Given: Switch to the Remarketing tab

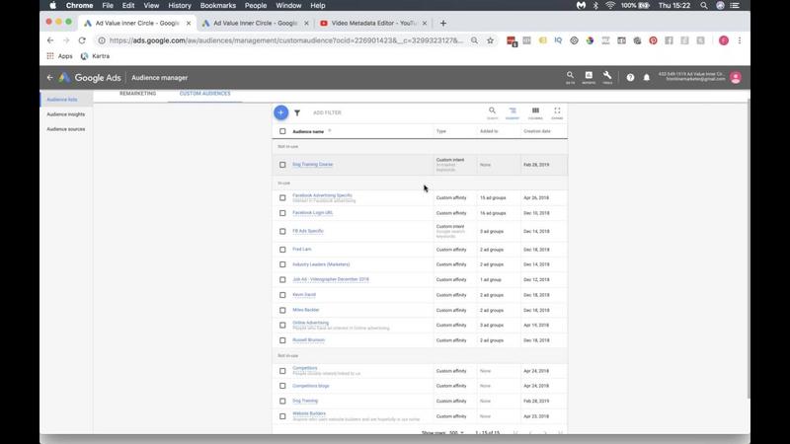Looking at the screenshot, I should 137,94.
